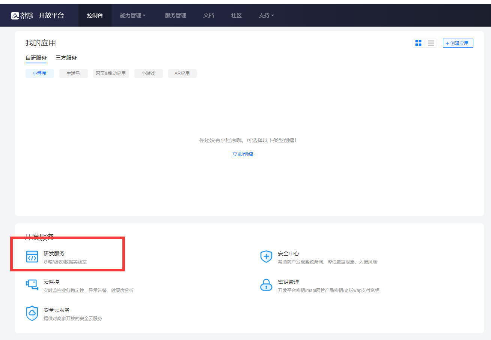Select the 三方服务 tab

(x=66, y=58)
